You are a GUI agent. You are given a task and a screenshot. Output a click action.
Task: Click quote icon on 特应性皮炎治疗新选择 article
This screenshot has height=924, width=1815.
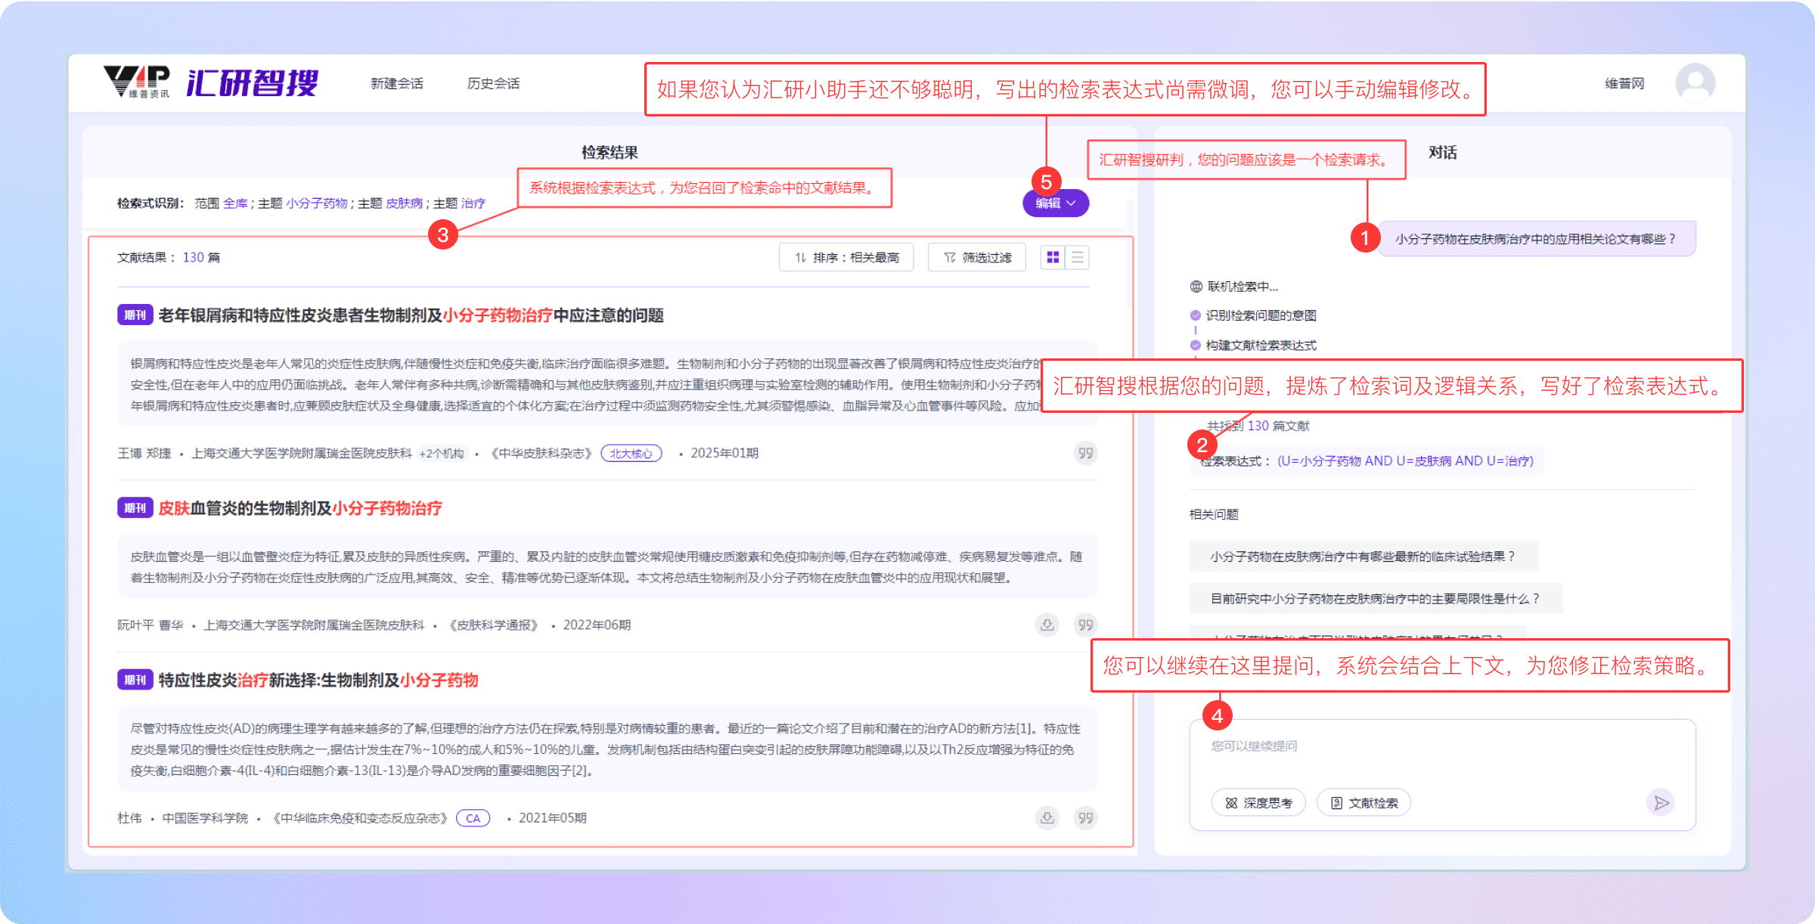coord(1085,817)
